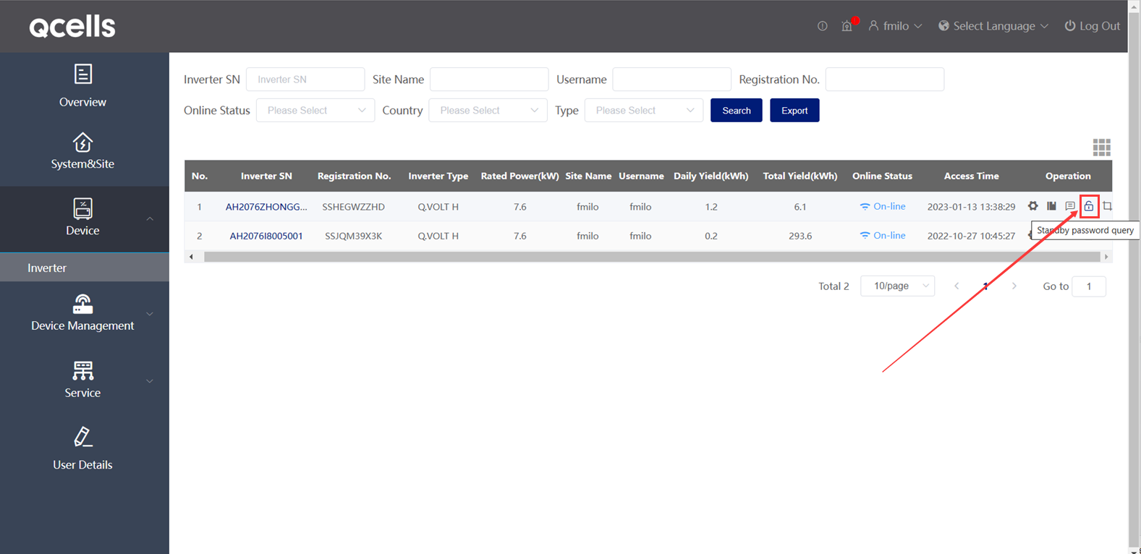Open inverter link AH2076ZHONGG...
The image size is (1141, 554).
coord(266,206)
